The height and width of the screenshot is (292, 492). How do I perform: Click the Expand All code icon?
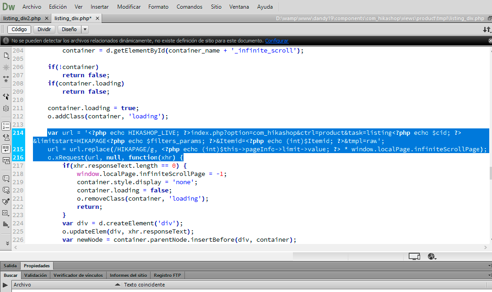click(6, 79)
